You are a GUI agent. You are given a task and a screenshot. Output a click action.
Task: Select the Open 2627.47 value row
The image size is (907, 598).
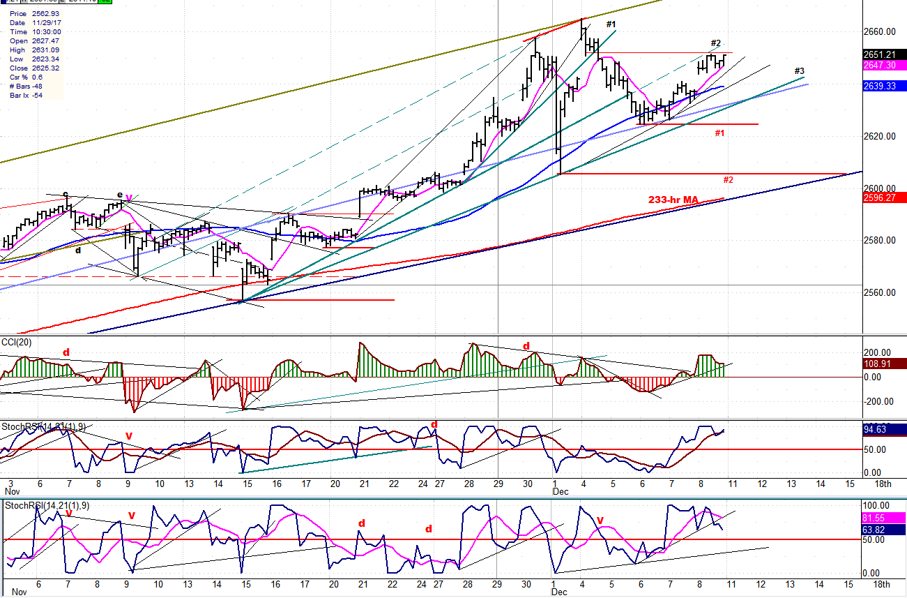35,41
